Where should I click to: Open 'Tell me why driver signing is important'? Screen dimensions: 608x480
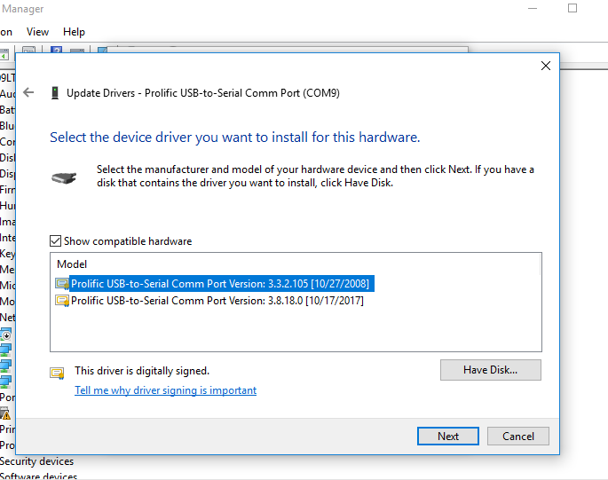click(166, 390)
